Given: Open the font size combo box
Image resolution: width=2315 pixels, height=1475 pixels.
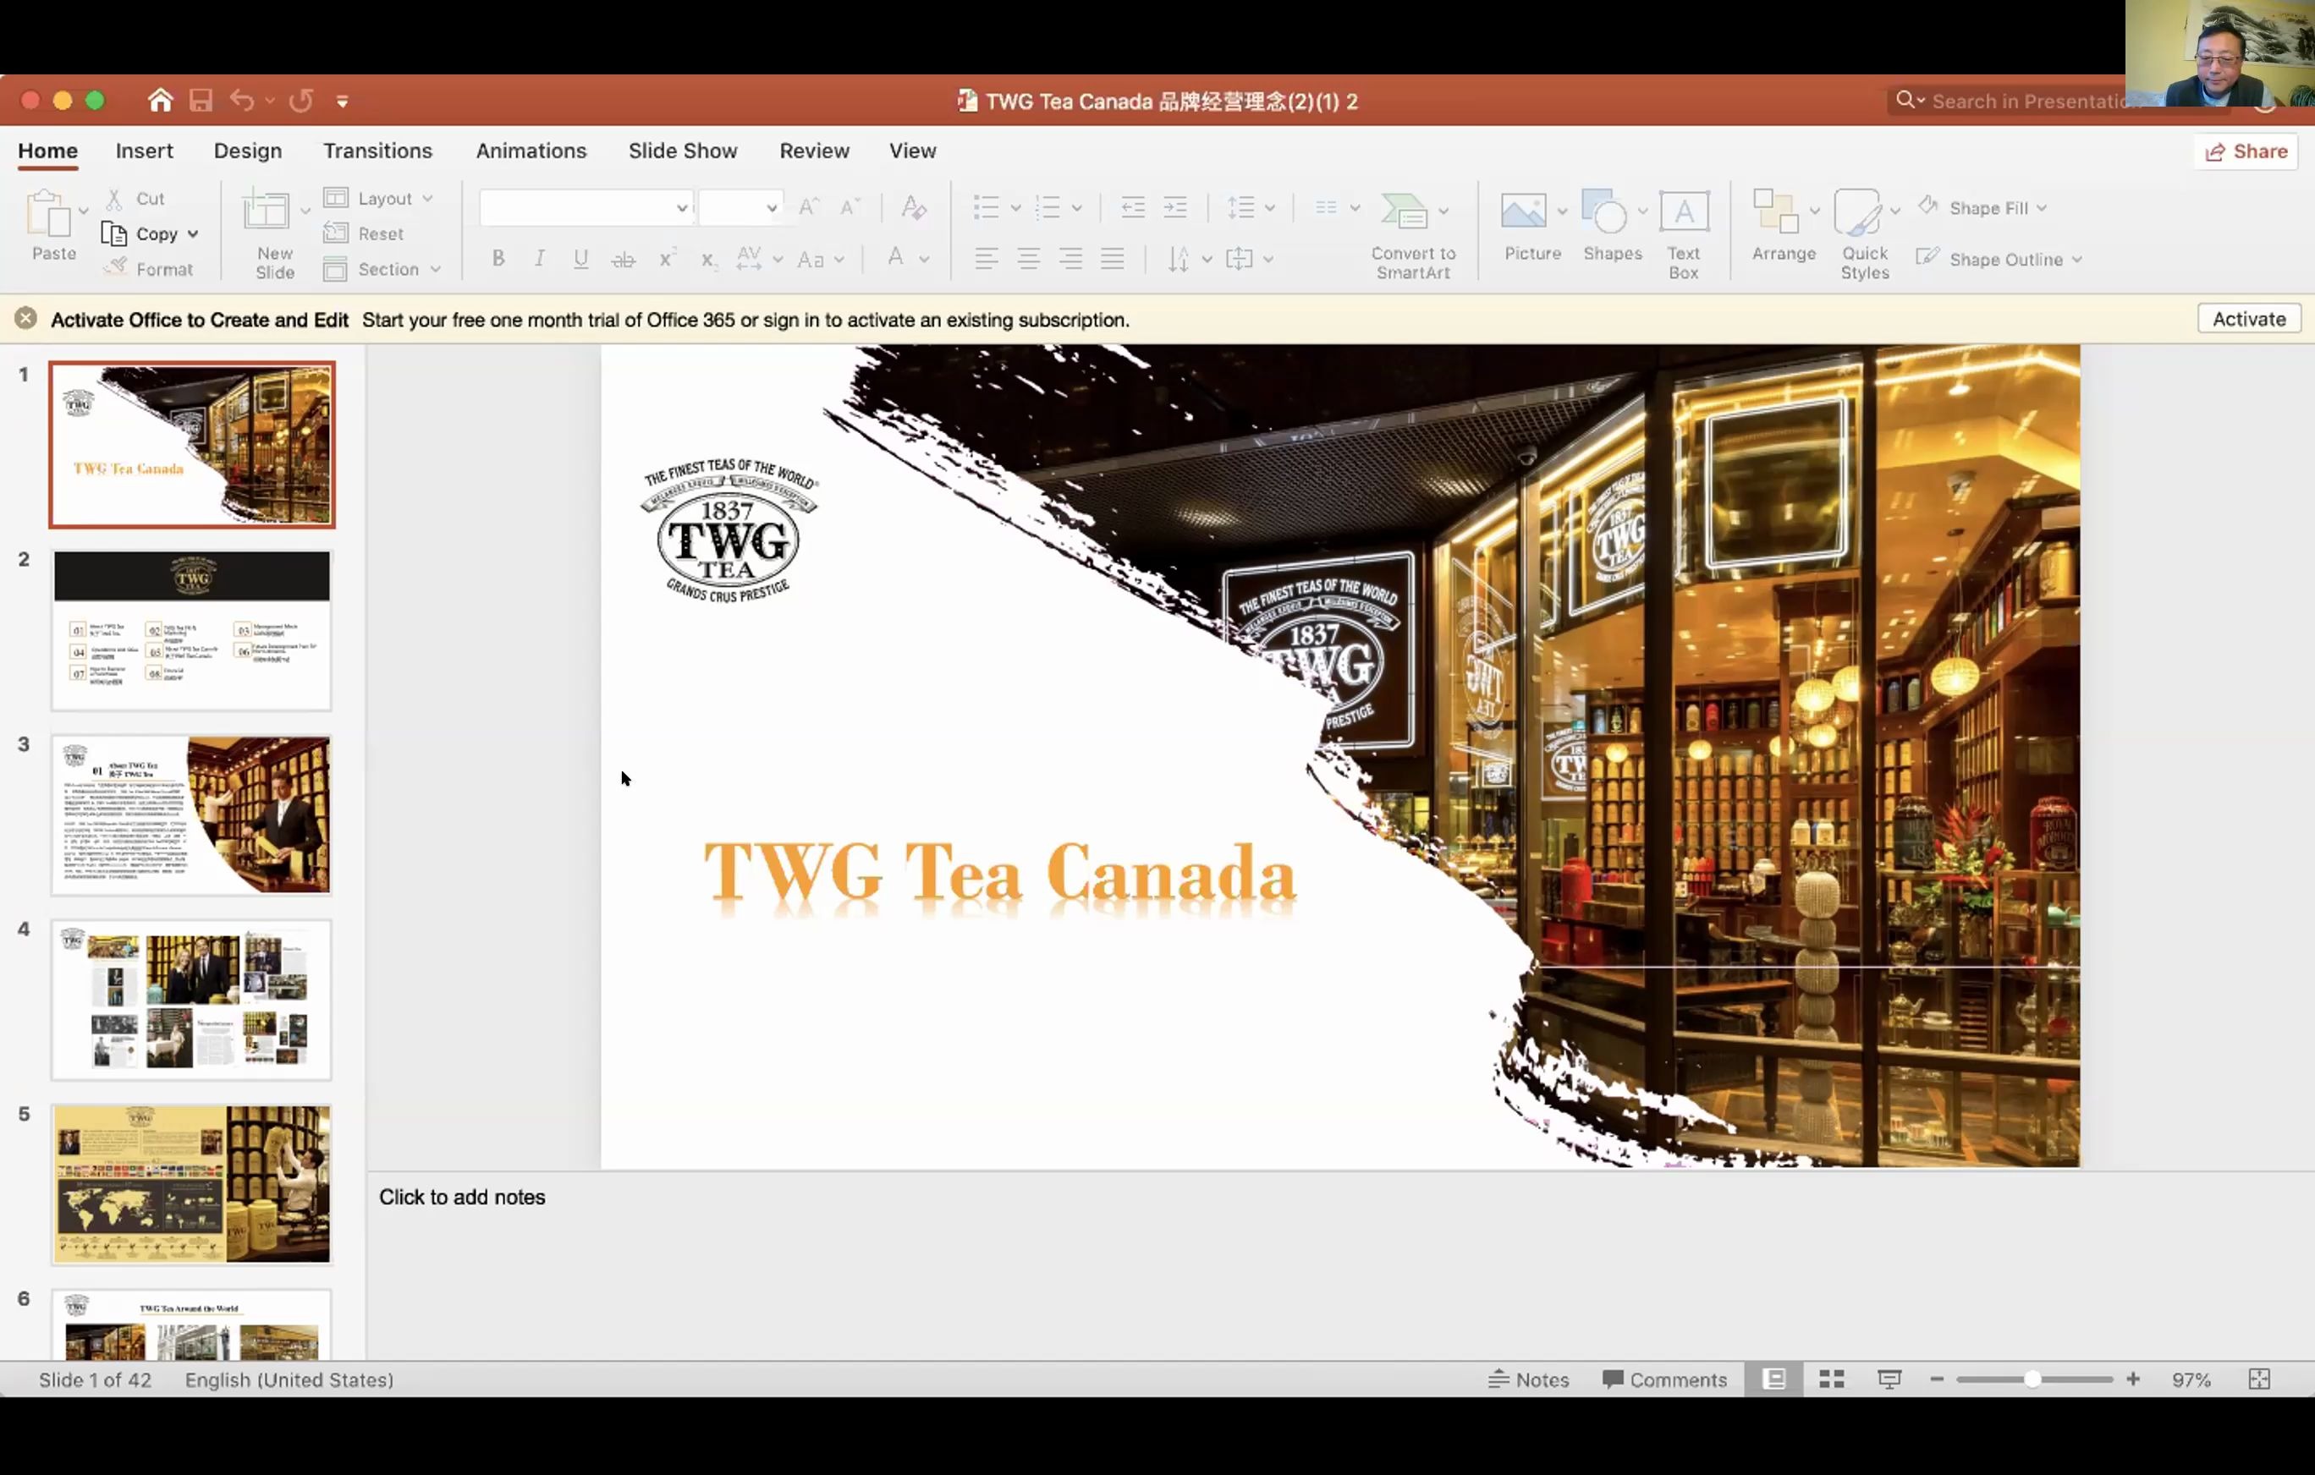Looking at the screenshot, I should (740, 207).
